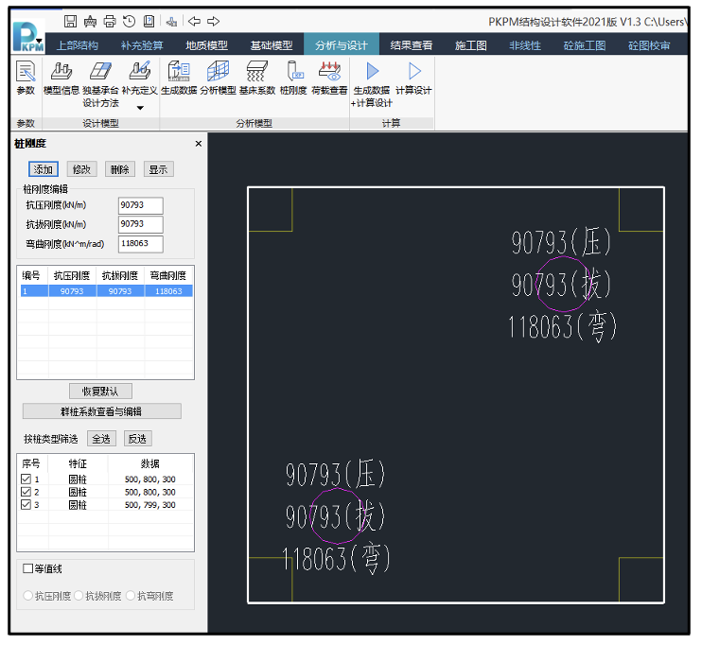
Task: Open the 结果查看 tab
Action: [x=411, y=45]
